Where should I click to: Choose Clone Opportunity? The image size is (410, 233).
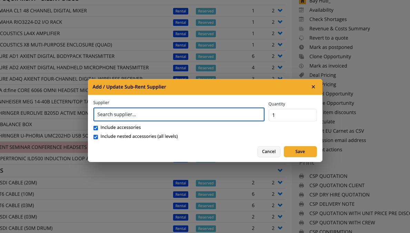(330, 57)
